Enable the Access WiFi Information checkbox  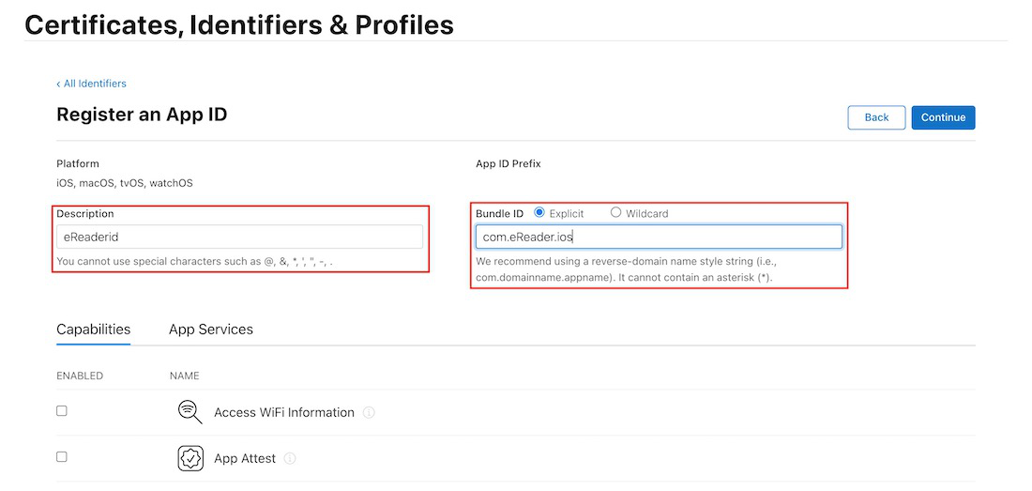click(62, 411)
